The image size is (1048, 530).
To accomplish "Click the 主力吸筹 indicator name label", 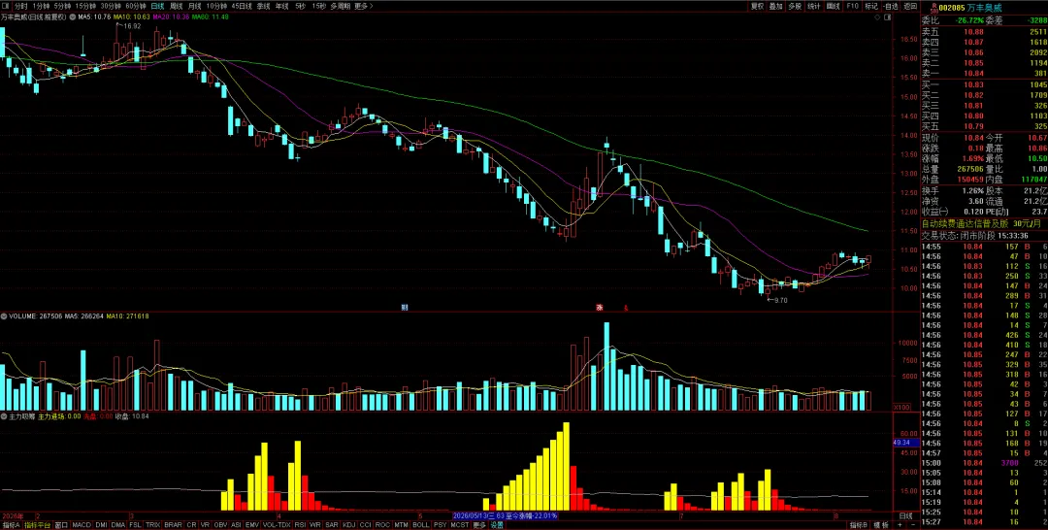I will coord(21,416).
